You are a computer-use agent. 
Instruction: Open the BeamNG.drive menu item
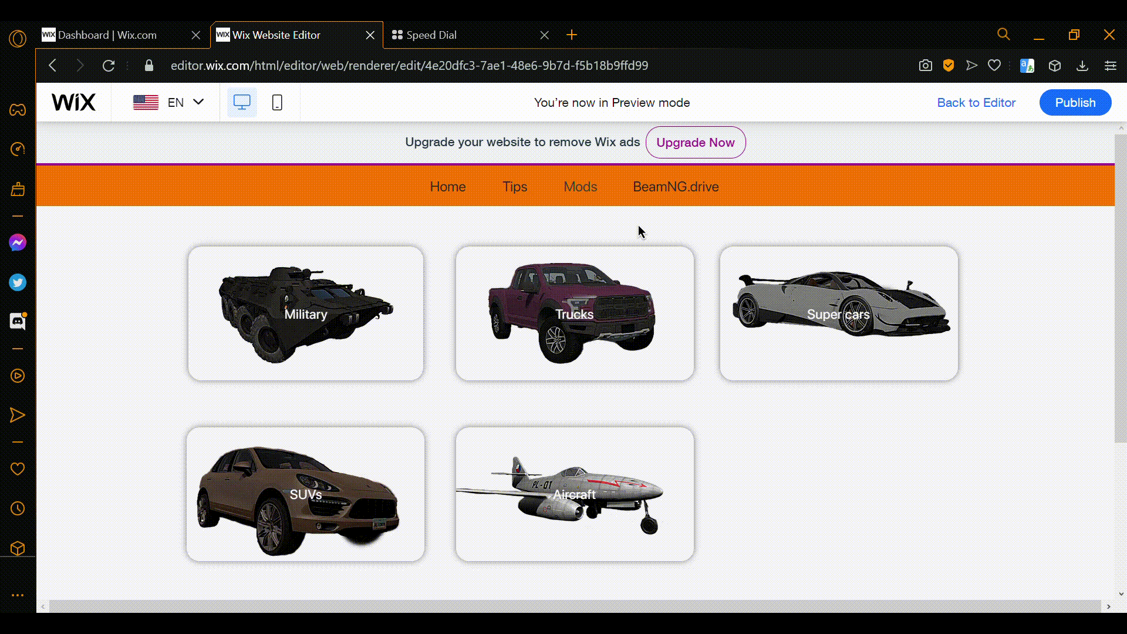pyautogui.click(x=676, y=187)
